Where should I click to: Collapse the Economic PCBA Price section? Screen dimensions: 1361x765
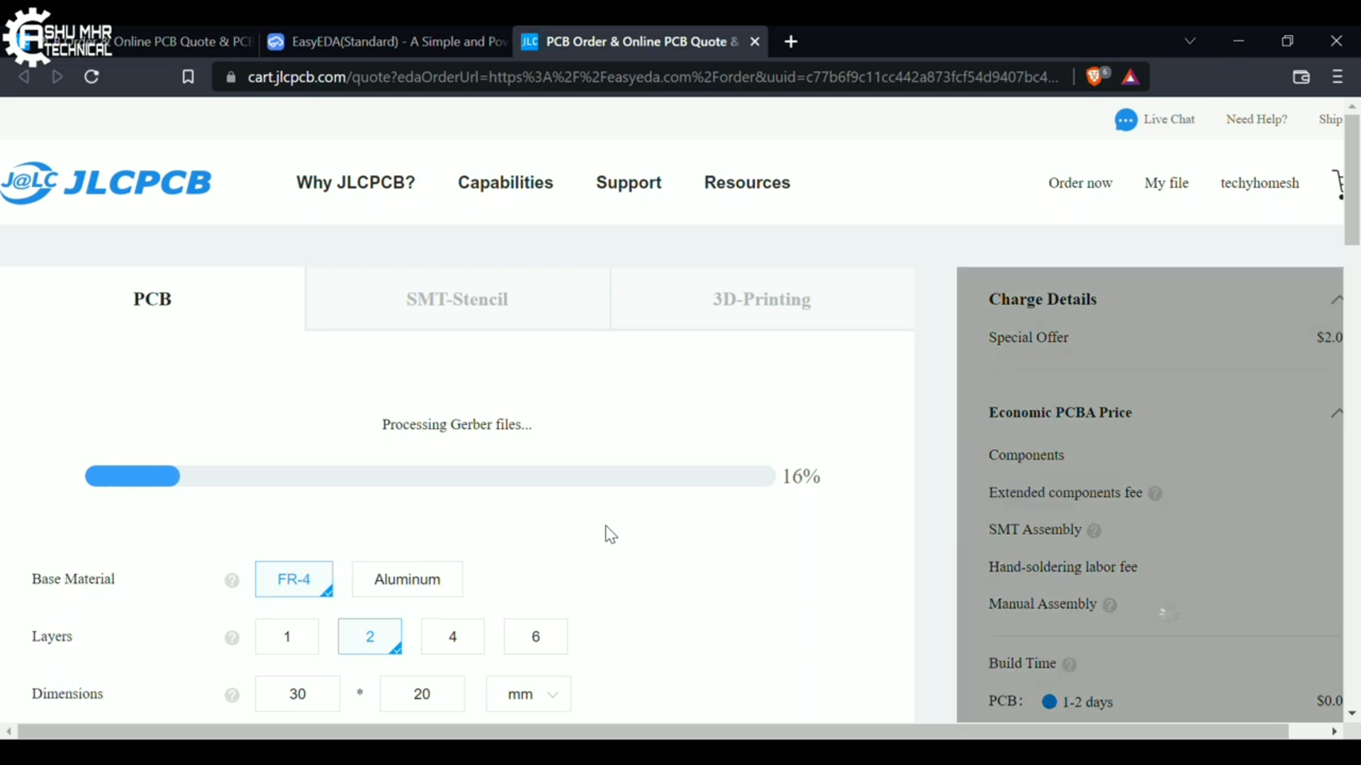(x=1337, y=412)
